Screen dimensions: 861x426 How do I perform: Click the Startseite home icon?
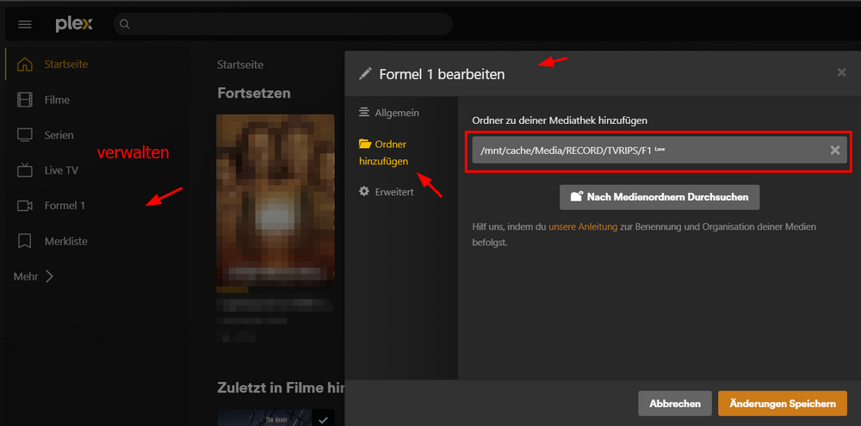click(x=25, y=65)
